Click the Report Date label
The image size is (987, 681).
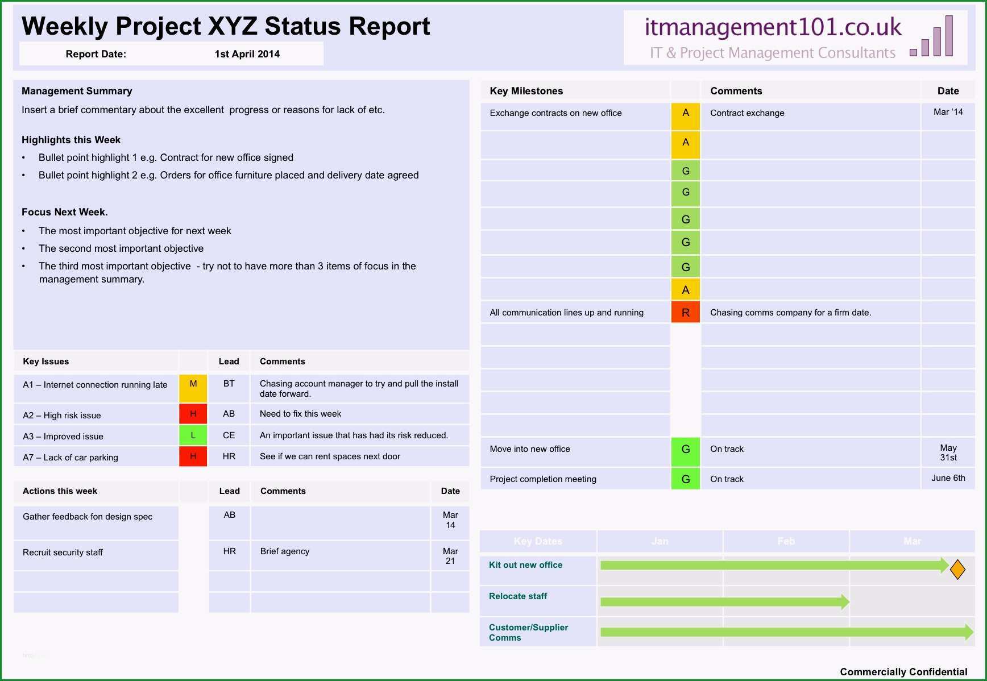click(x=96, y=54)
